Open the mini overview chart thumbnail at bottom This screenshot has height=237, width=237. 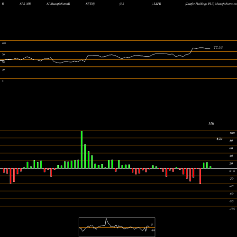pyautogui.click(x=117, y=227)
